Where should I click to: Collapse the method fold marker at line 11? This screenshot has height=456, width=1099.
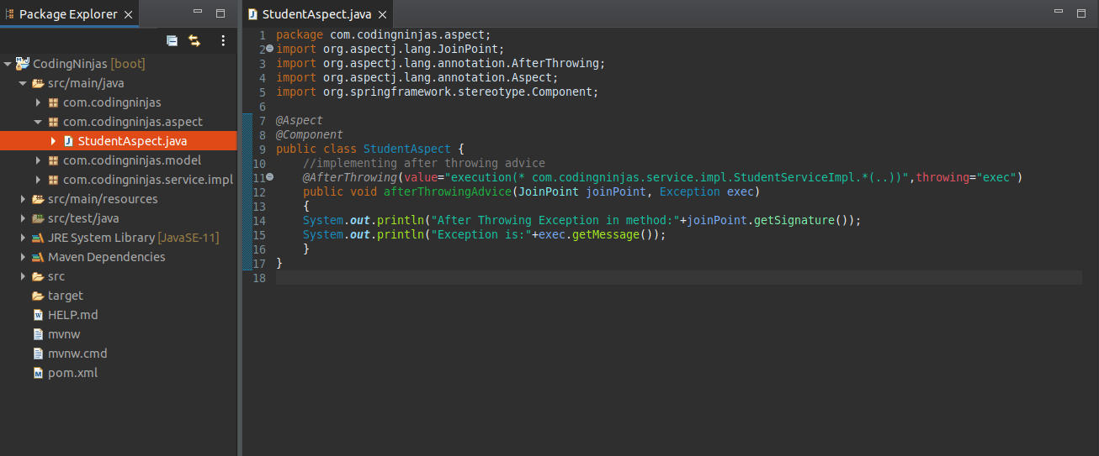coord(269,177)
